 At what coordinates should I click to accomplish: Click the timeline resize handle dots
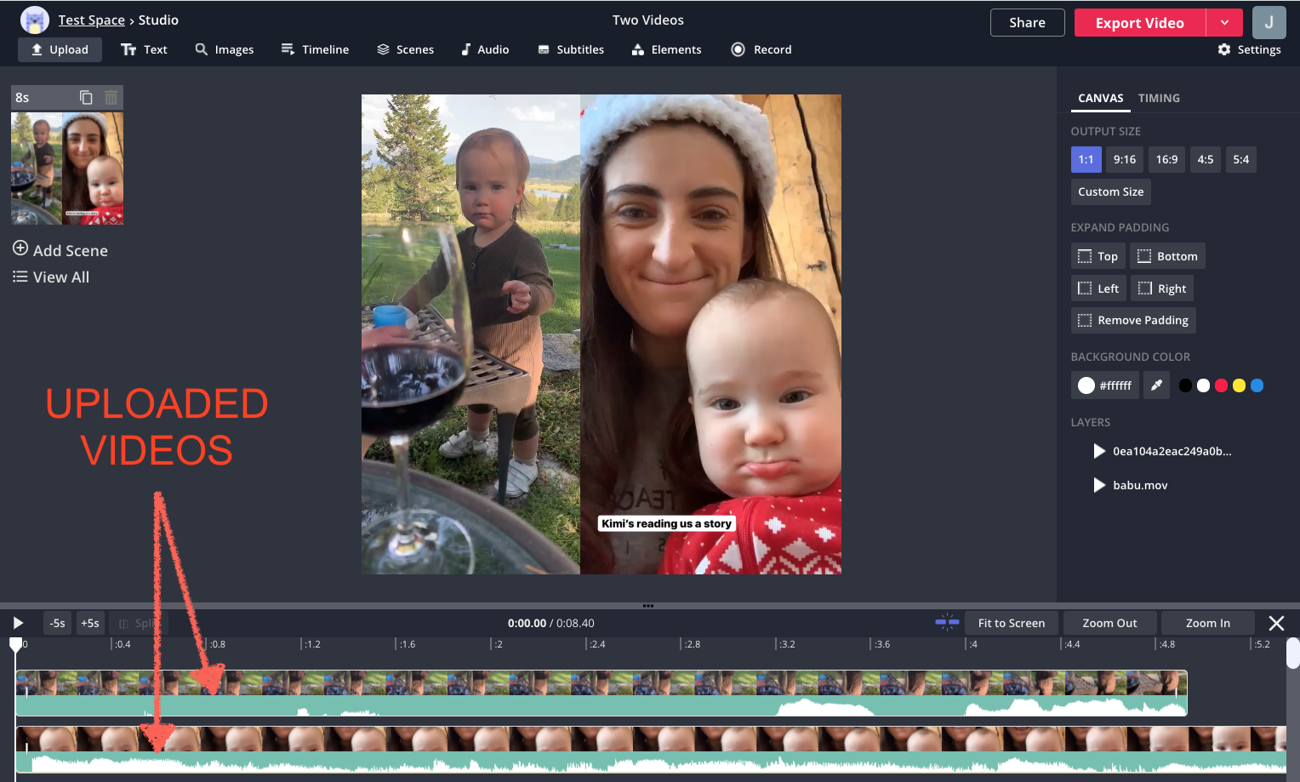[x=648, y=606]
